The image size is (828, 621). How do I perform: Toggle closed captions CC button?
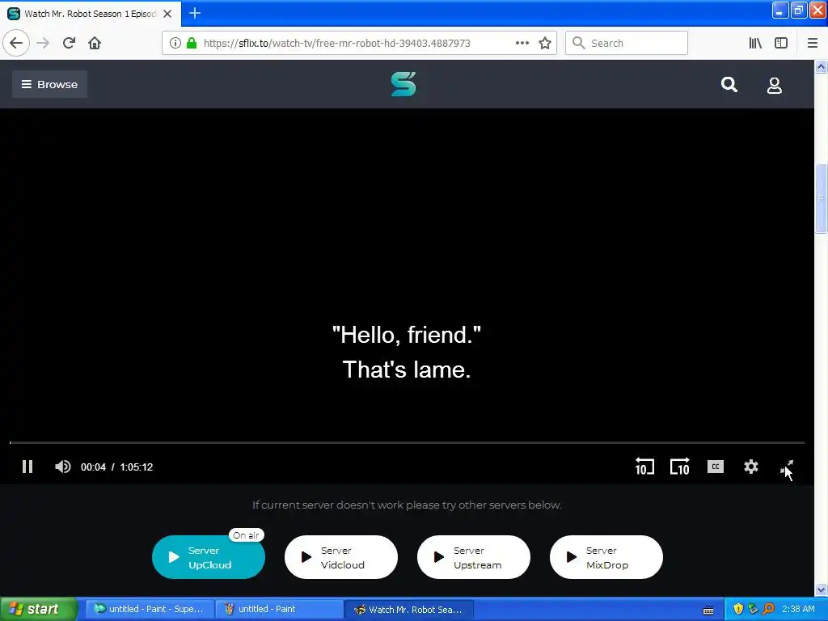715,467
